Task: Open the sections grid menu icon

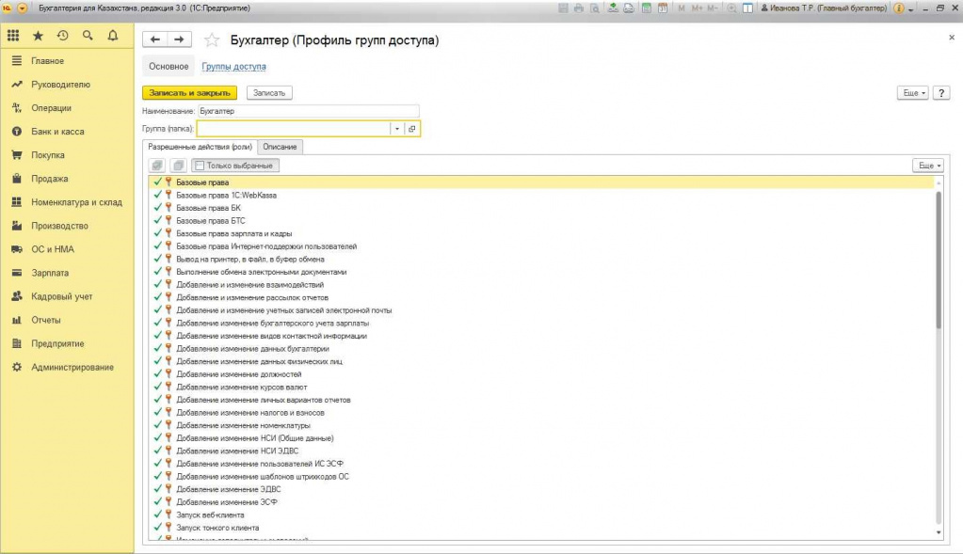Action: point(13,36)
